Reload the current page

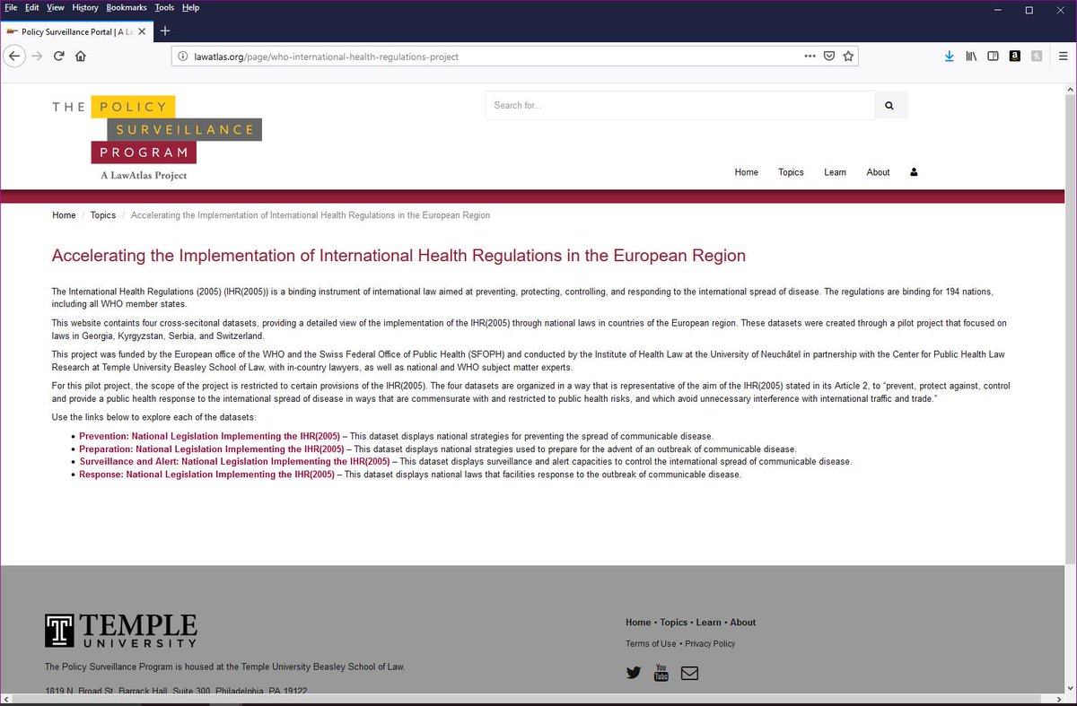pos(59,56)
